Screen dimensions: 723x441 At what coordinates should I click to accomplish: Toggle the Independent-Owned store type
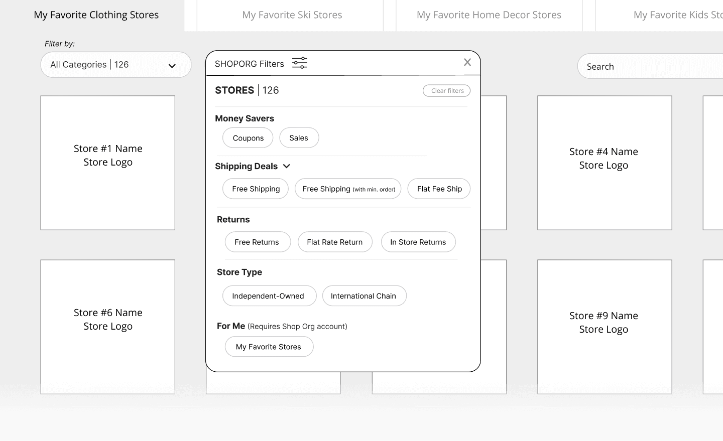pyautogui.click(x=269, y=296)
